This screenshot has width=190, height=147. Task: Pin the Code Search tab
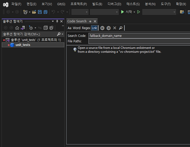coord(90,21)
